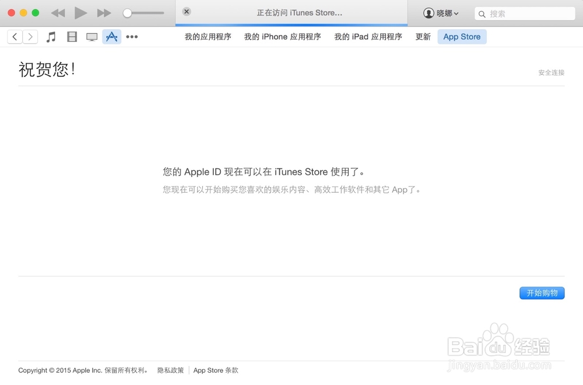Open the ellipsis media picker menu
The width and height of the screenshot is (583, 385).
131,37
